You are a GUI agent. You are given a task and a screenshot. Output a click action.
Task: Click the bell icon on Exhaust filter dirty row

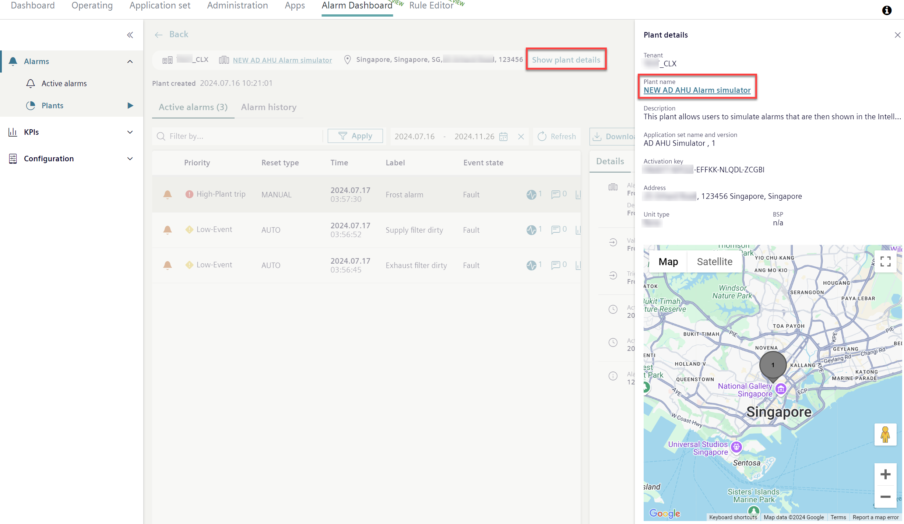[x=168, y=265]
